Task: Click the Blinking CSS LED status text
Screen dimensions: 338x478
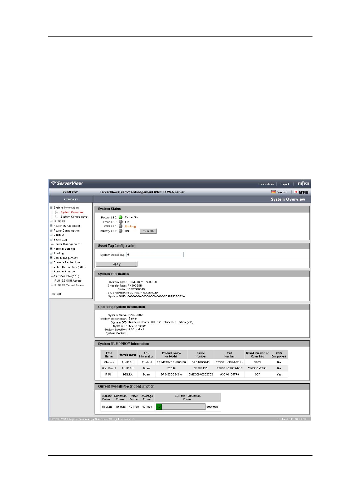Action: (x=130, y=227)
